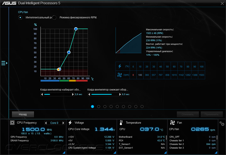Select previous core with left arrow
This screenshot has width=226, height=155.
click(46, 123)
